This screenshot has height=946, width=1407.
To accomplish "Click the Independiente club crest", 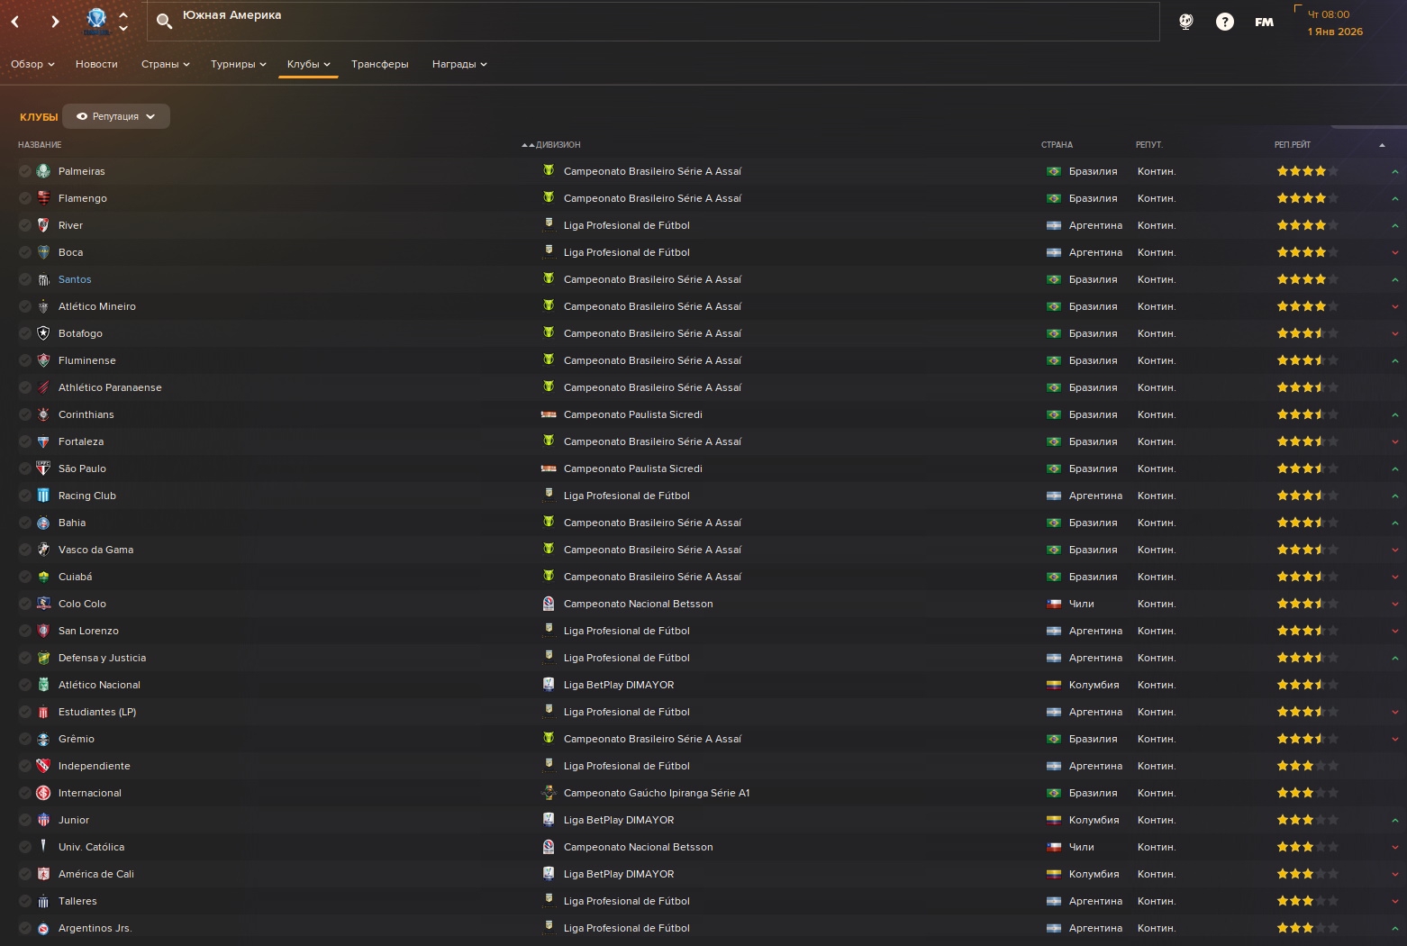I will click(x=43, y=766).
